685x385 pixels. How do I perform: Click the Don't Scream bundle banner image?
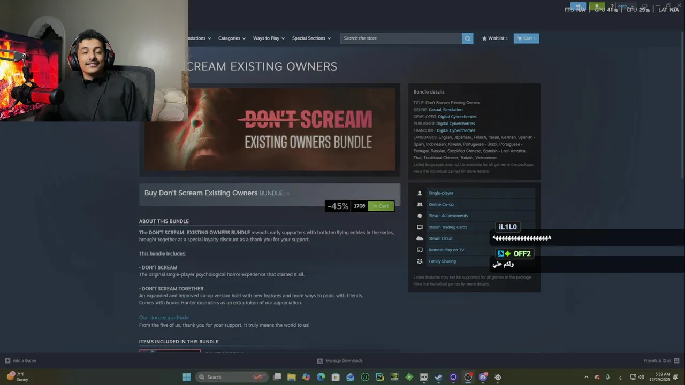tap(270, 129)
